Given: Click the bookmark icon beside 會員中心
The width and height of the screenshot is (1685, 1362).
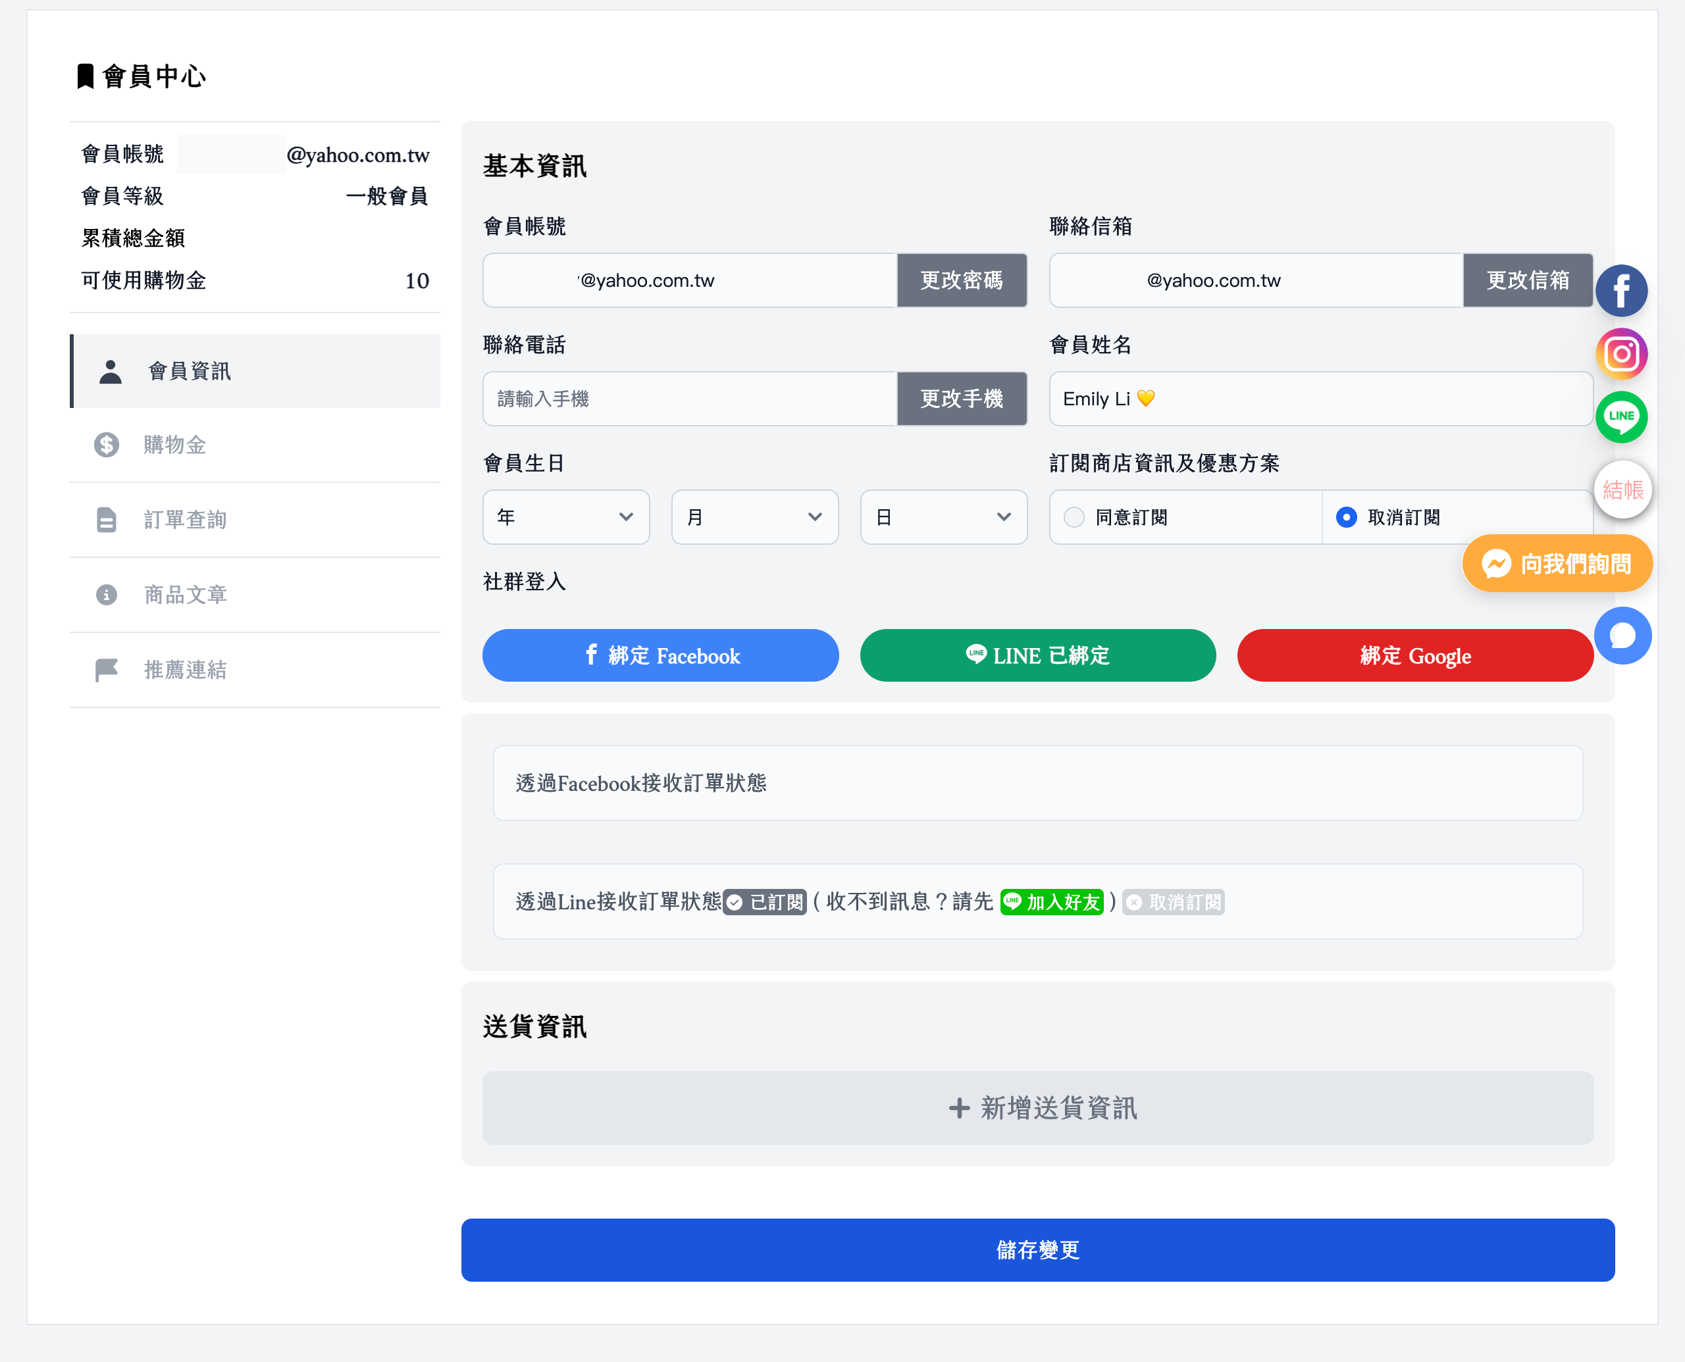Looking at the screenshot, I should click(x=86, y=76).
